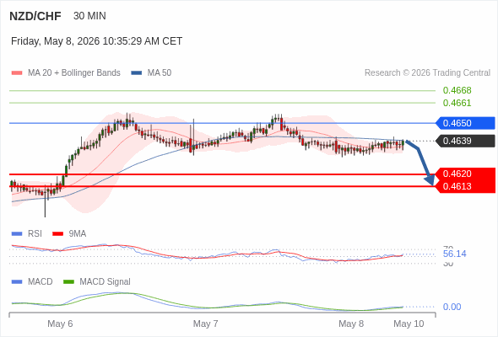The width and height of the screenshot is (498, 337).
Task: Click the 0.4661 resistance level label
Action: point(457,103)
